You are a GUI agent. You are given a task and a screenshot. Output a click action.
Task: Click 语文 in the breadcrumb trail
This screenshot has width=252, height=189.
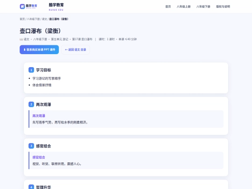pyautogui.click(x=44, y=19)
